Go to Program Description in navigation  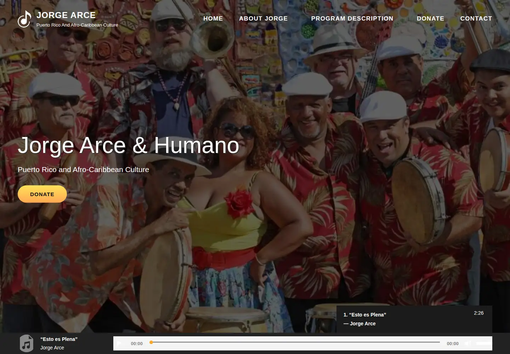point(352,18)
